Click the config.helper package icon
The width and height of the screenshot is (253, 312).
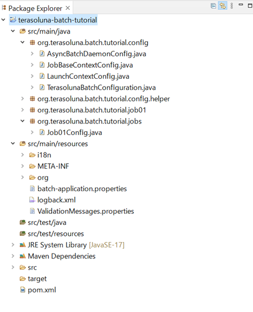[x=32, y=99]
